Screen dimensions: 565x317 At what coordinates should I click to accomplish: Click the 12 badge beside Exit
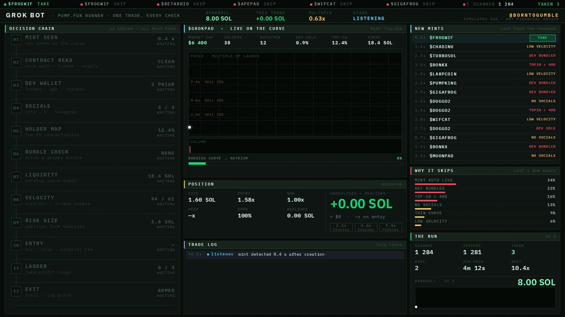coord(16,292)
